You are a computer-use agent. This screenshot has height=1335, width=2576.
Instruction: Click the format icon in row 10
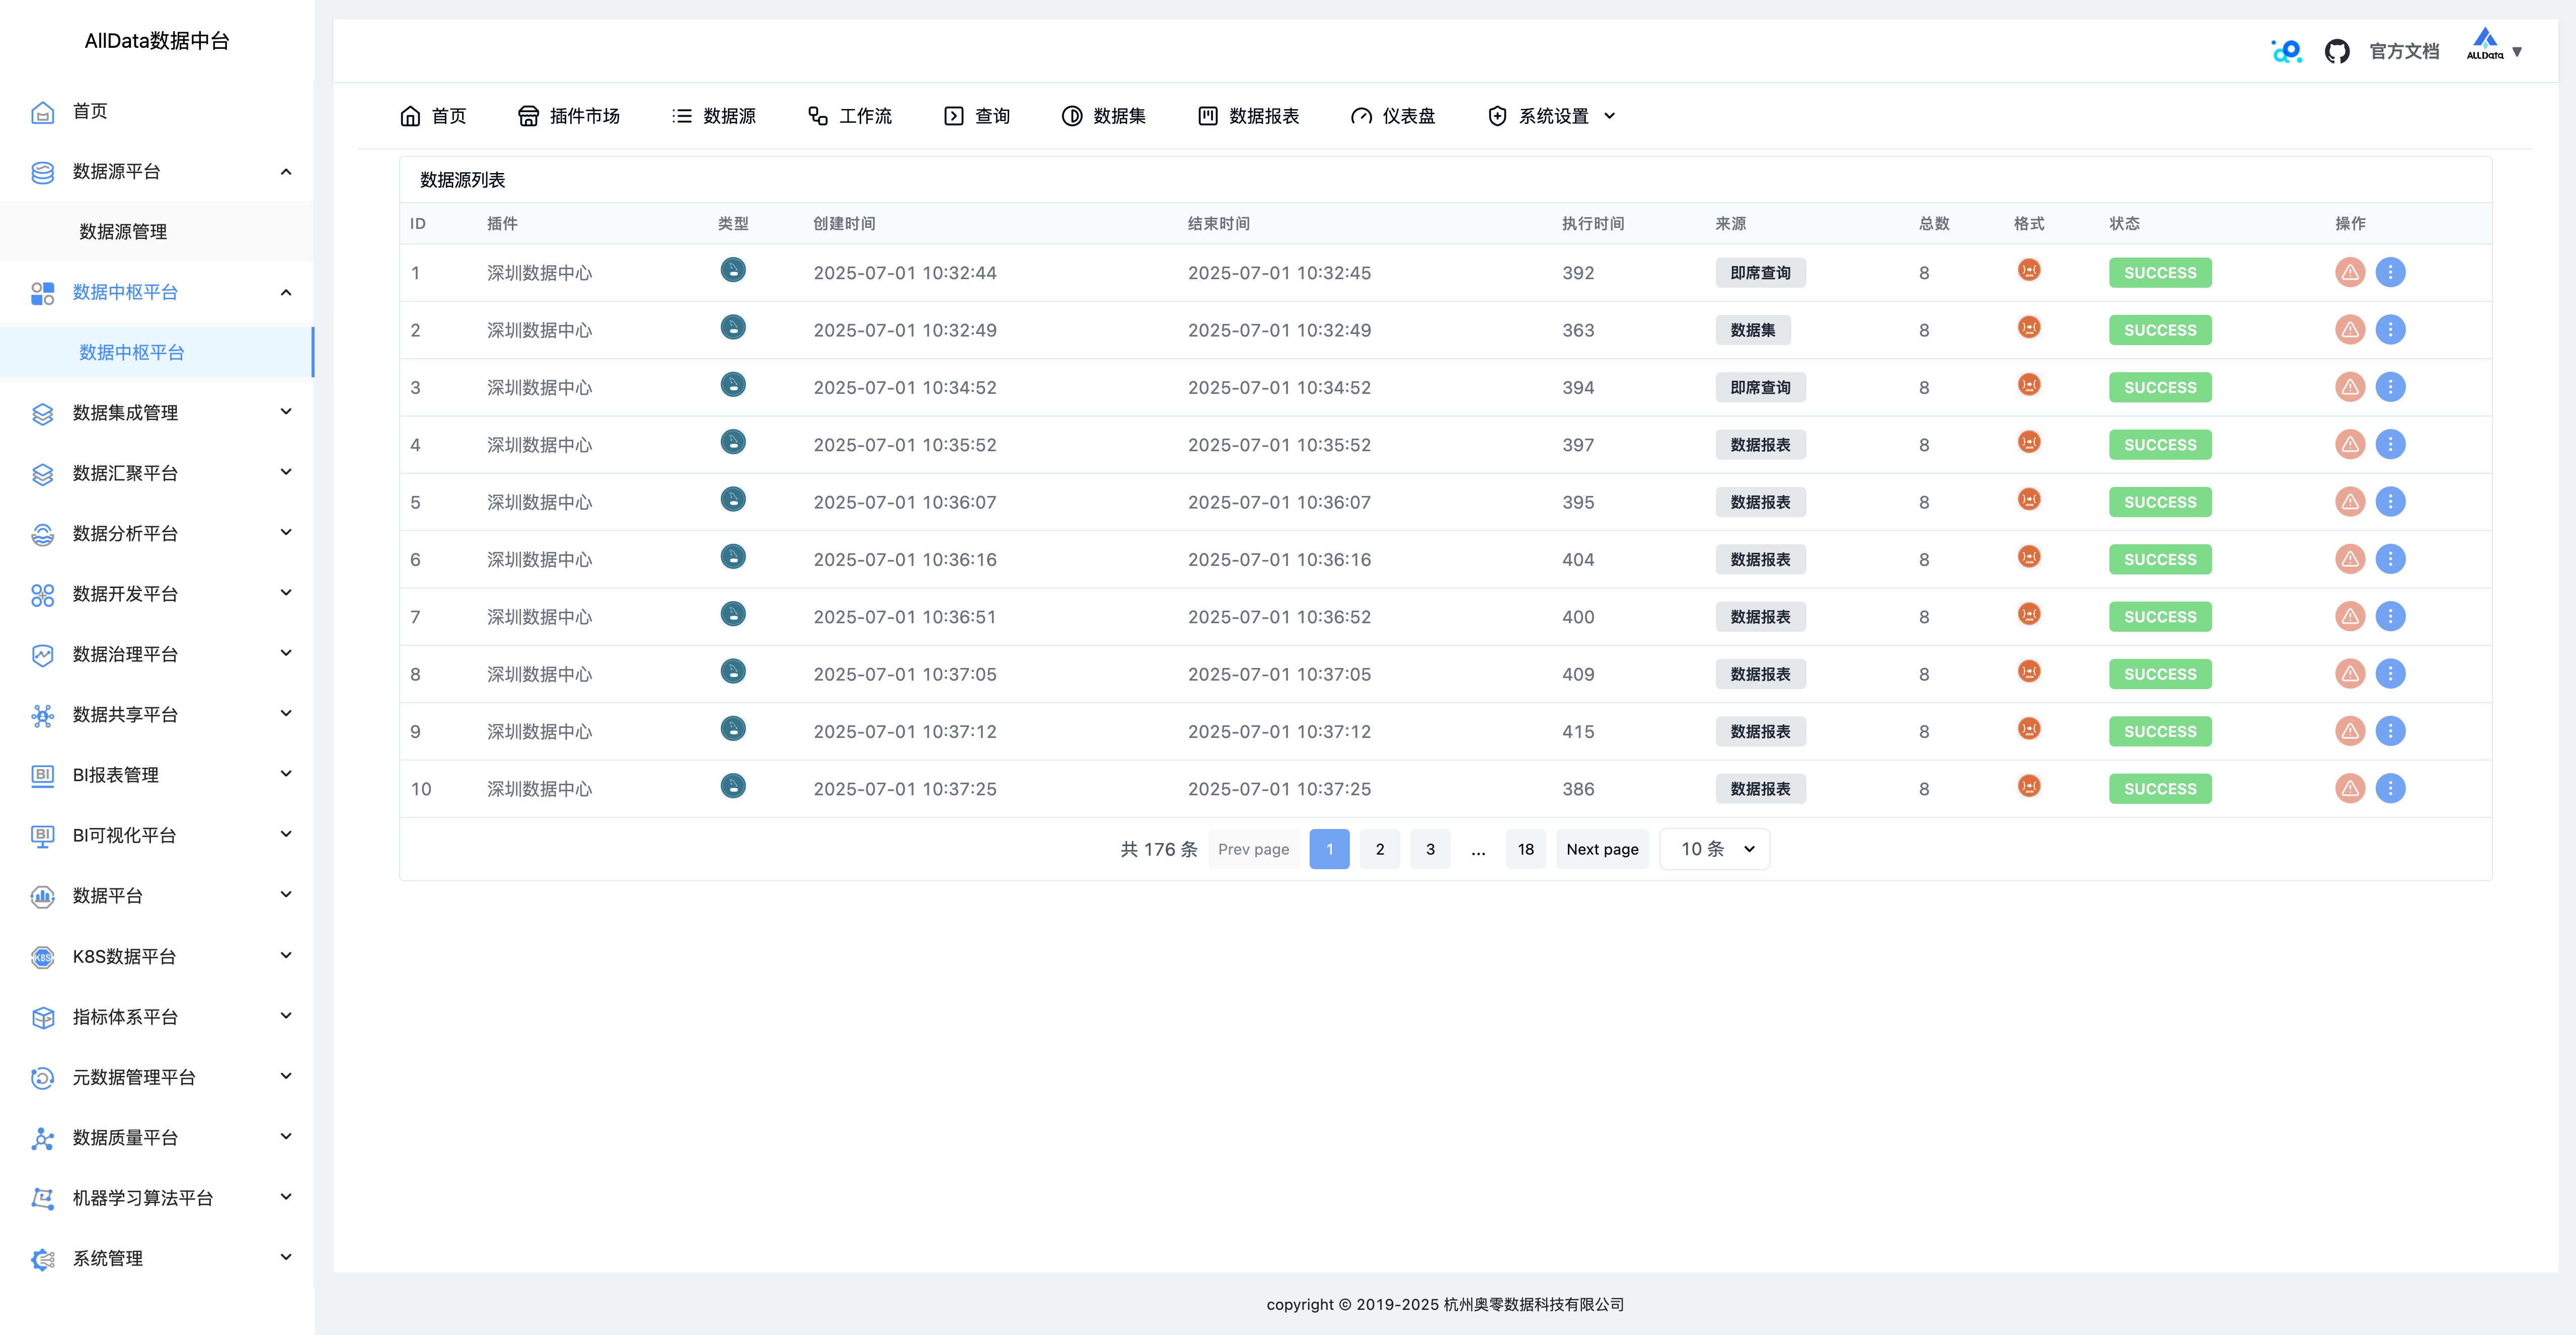click(x=2029, y=785)
